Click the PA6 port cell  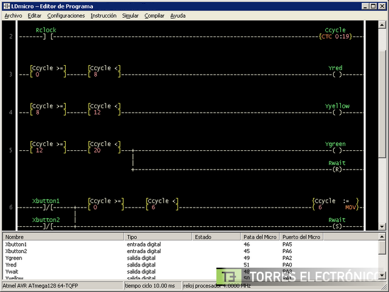[287, 251]
